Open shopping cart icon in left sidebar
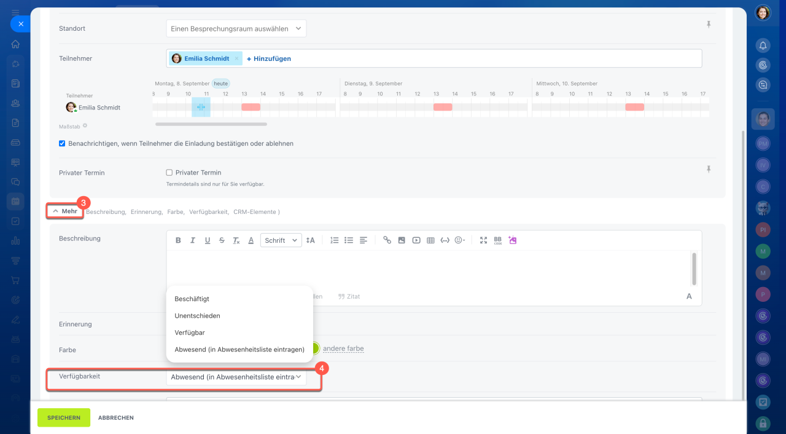The height and width of the screenshot is (434, 786). (15, 280)
